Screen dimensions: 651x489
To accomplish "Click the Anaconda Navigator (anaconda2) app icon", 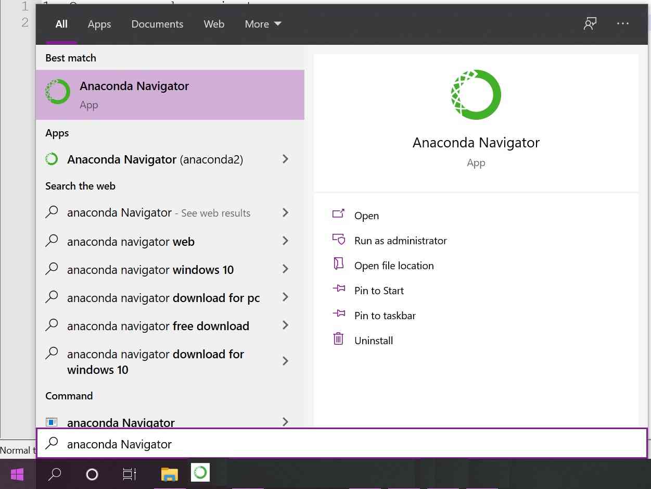I will [52, 159].
